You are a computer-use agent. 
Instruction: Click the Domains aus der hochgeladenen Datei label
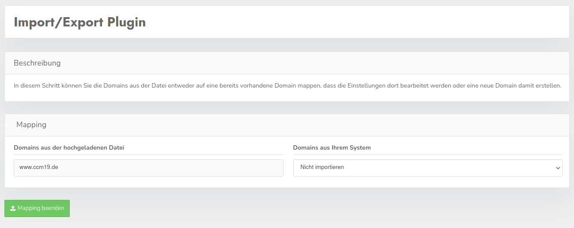(x=69, y=147)
